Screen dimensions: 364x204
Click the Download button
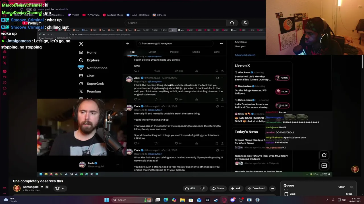(256, 188)
